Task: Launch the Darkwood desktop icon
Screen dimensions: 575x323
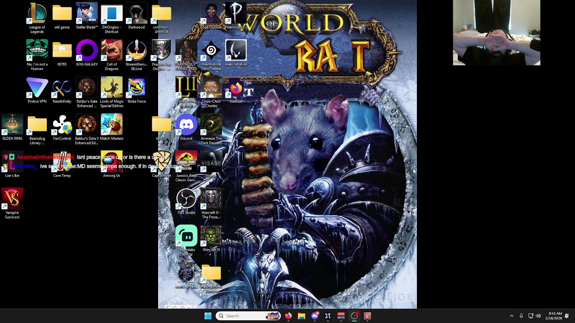Action: tap(137, 16)
